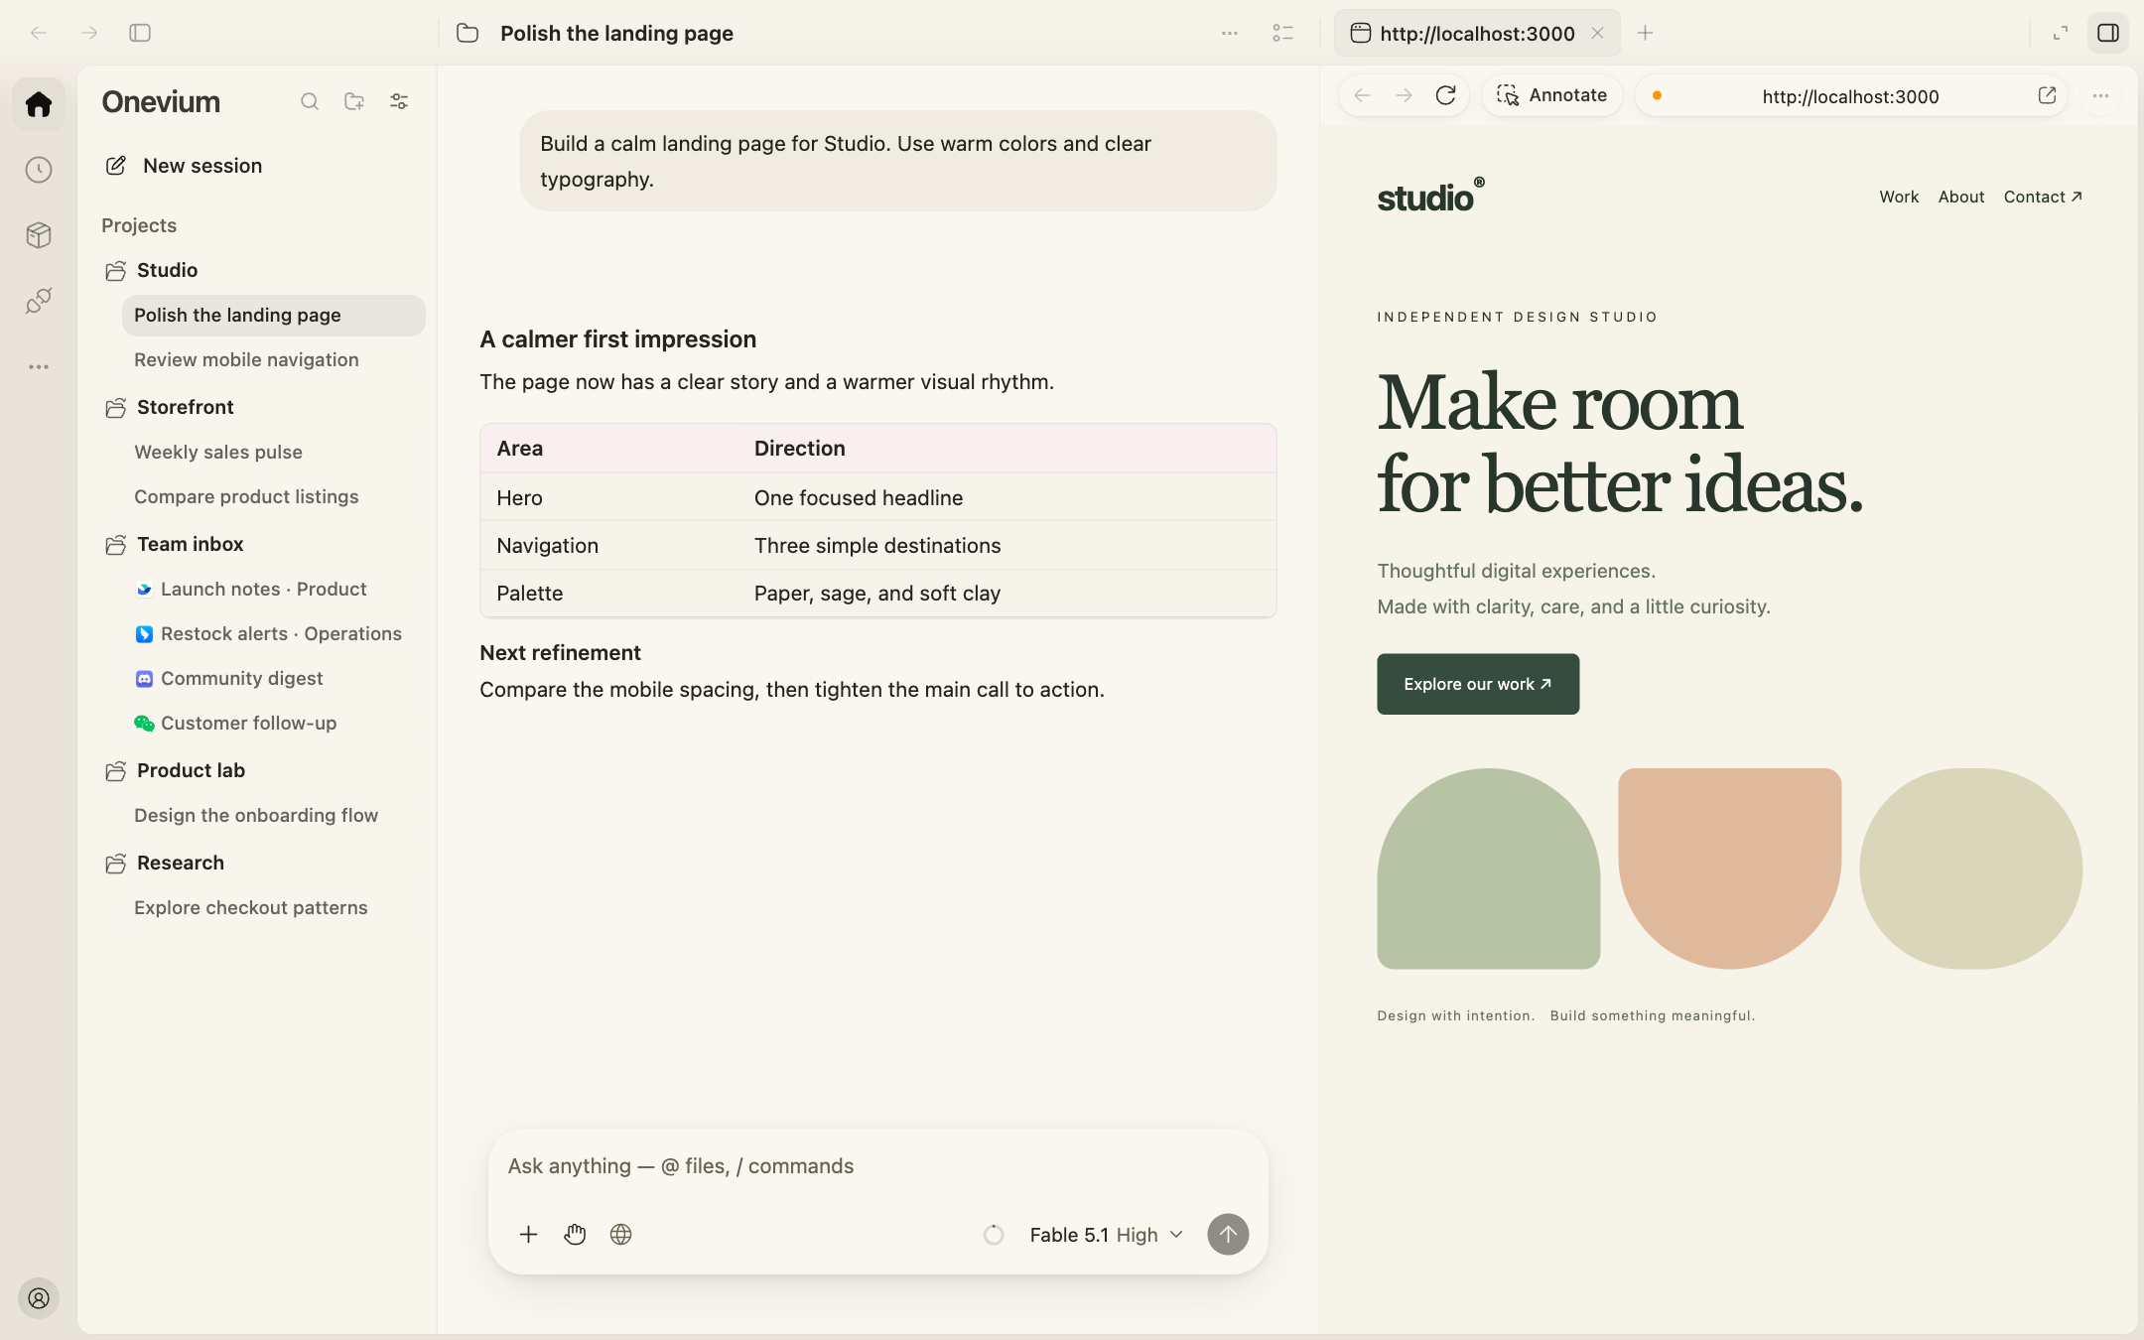Viewport: 2144px width, 1340px height.
Task: Click the studio logo
Action: 1430,197
